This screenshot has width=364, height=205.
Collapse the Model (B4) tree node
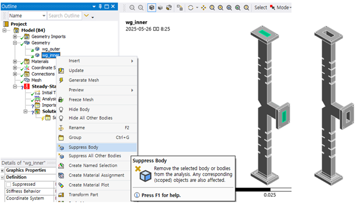click(x=5, y=30)
